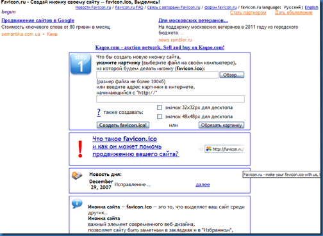Screen dimensions: 323x236
Task: Click the Обрезать картинку button
Action: (221, 125)
